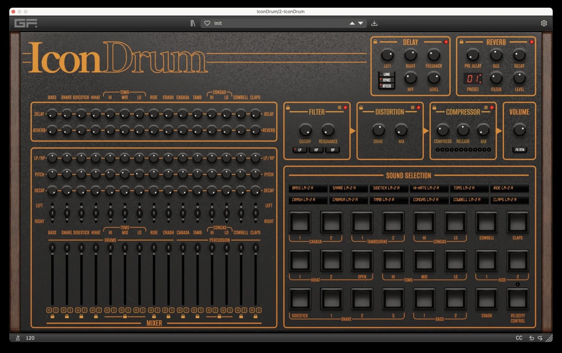The image size is (562, 353).
Task: Click the next-preset down arrow
Action: 360,23
